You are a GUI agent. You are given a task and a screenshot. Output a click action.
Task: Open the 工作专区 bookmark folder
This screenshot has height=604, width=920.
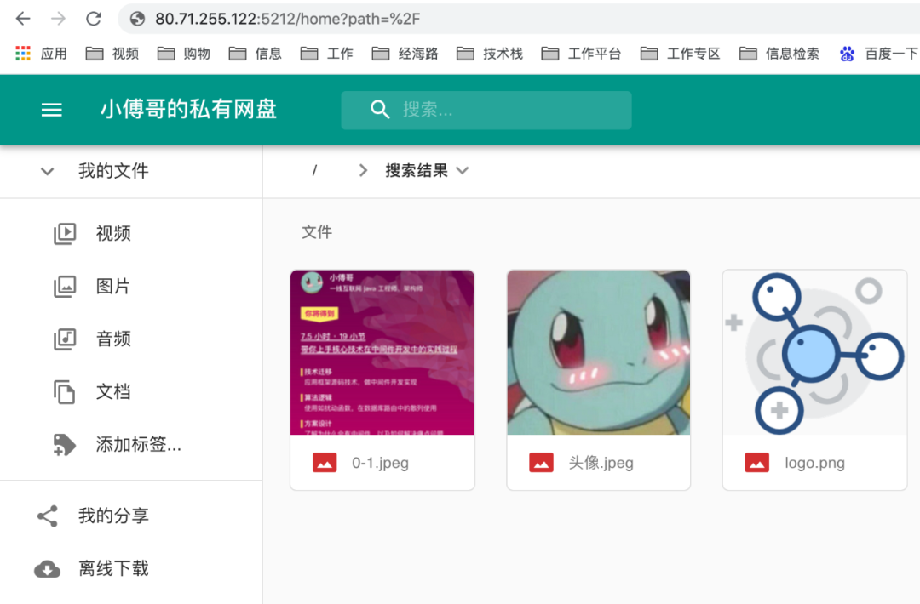(681, 54)
